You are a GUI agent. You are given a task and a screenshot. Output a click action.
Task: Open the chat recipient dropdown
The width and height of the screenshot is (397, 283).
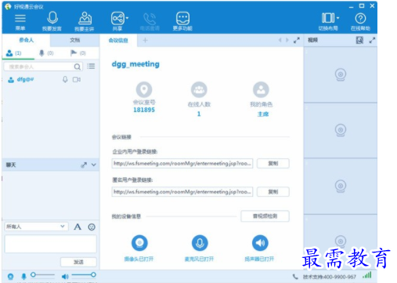[36, 227]
